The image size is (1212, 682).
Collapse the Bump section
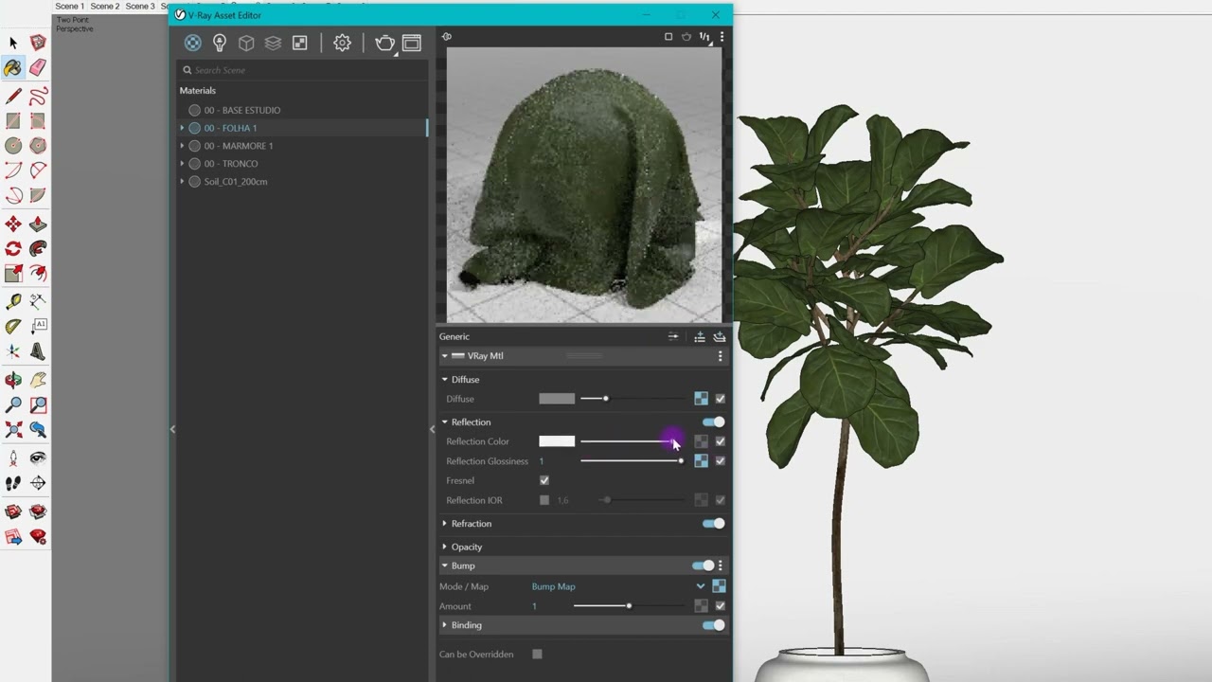coord(444,565)
